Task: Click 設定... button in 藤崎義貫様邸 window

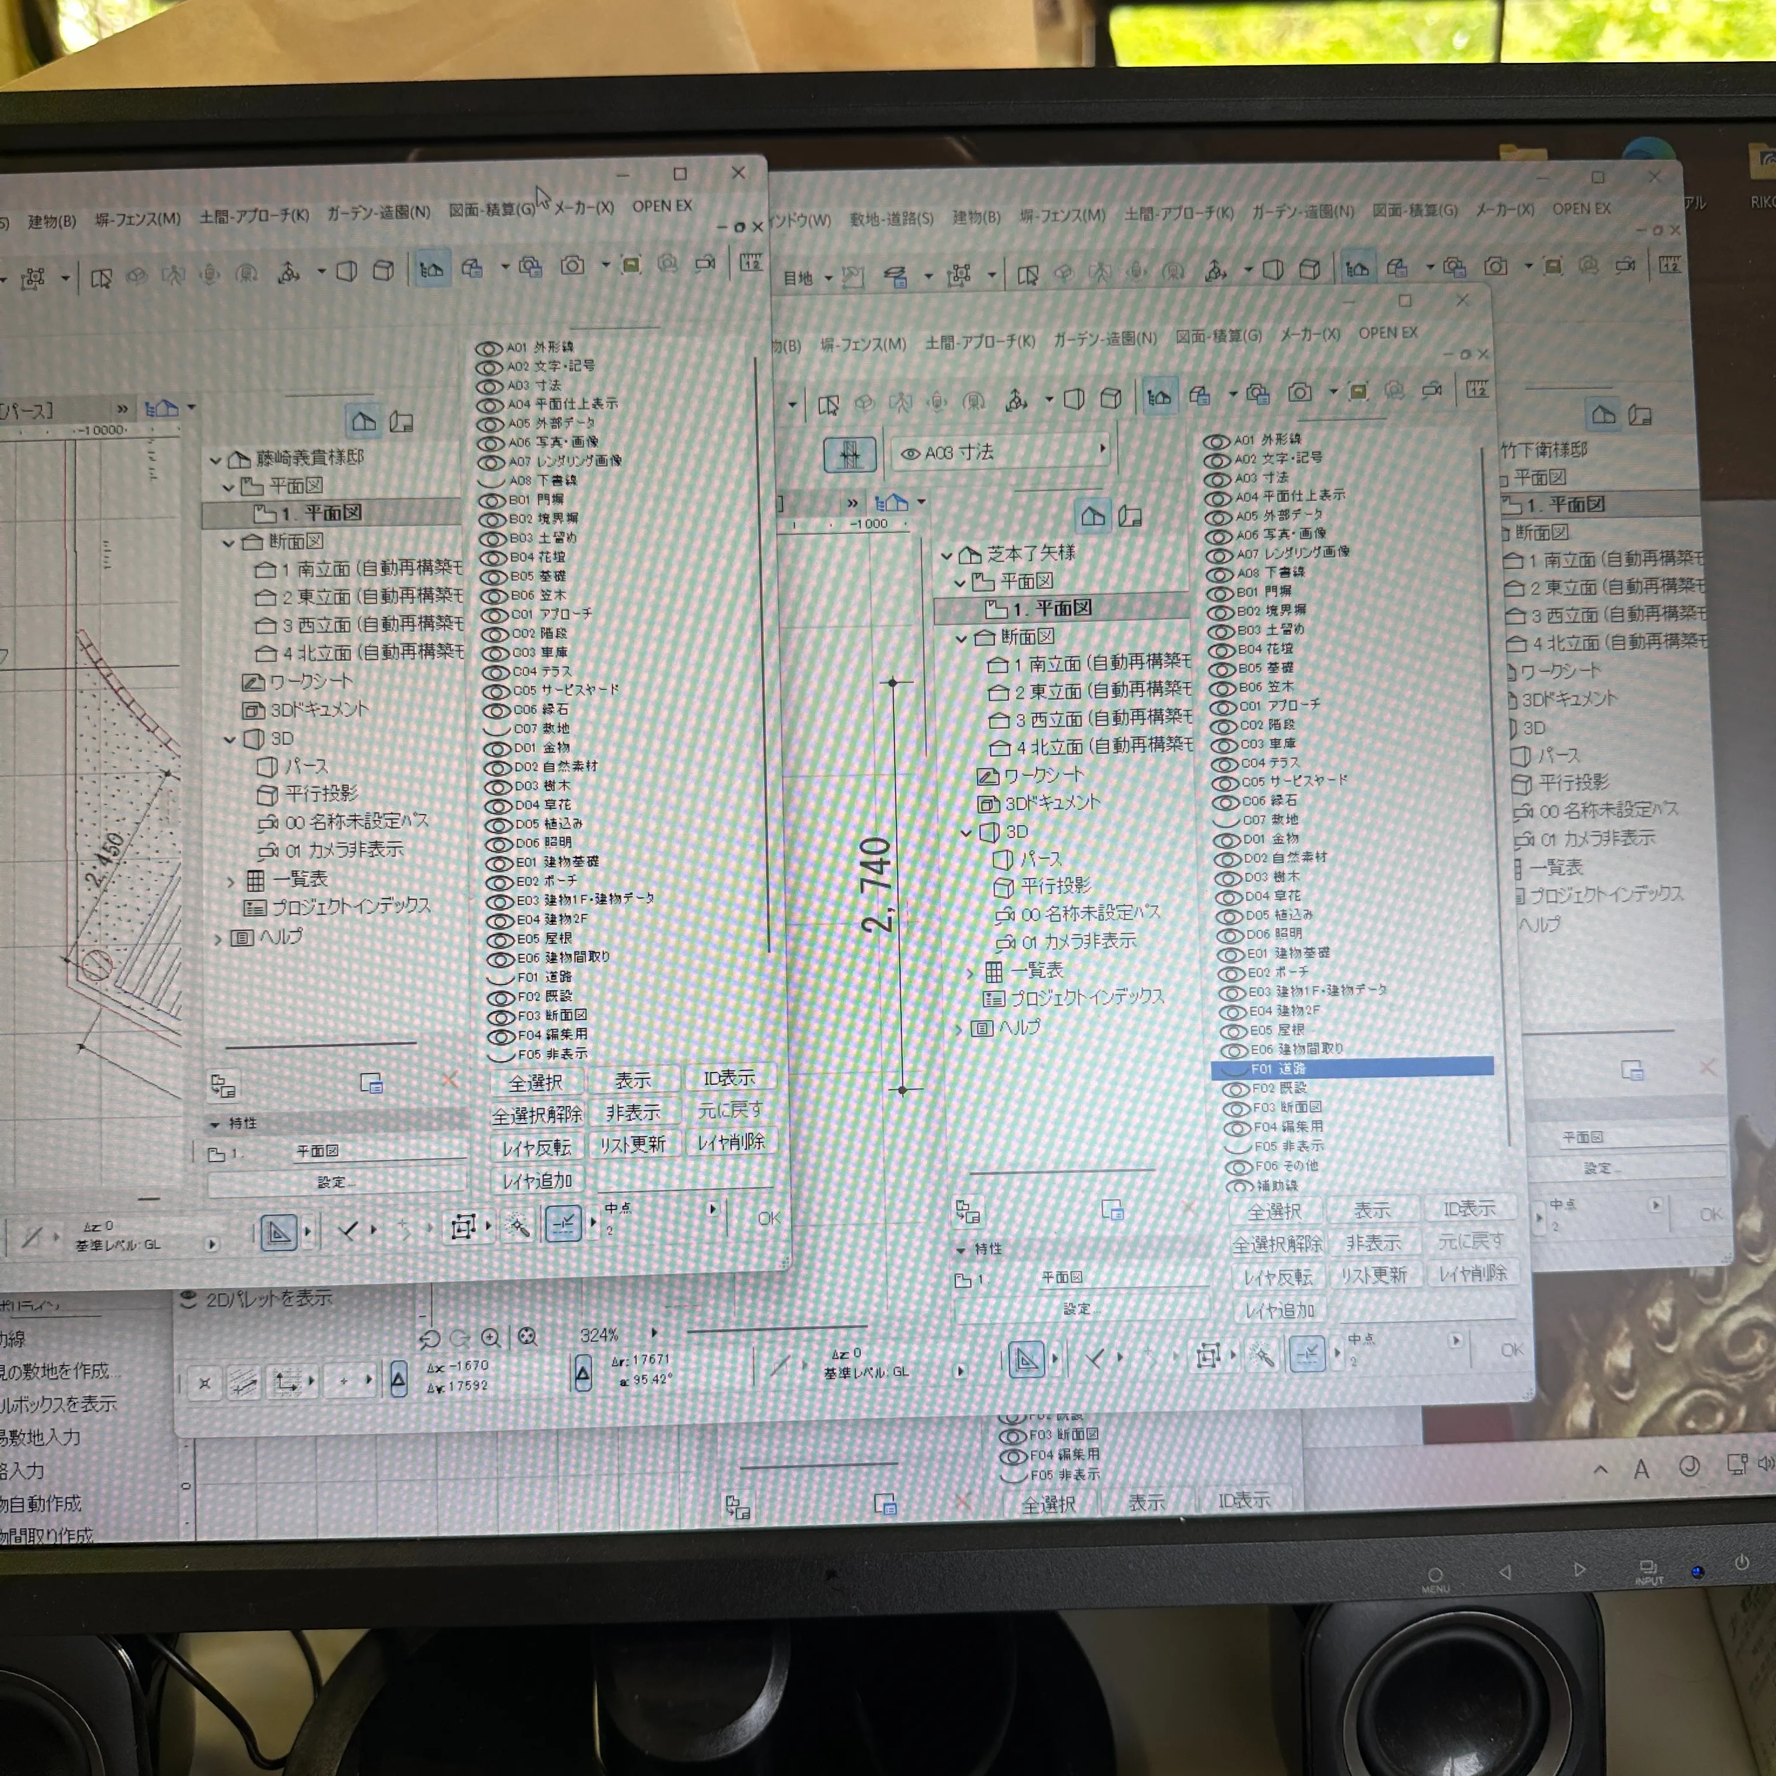Action: pyautogui.click(x=337, y=1182)
